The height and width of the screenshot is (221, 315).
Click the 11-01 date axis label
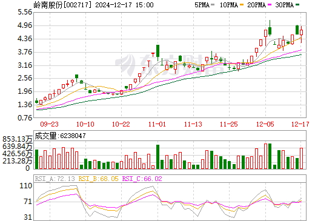(157, 124)
